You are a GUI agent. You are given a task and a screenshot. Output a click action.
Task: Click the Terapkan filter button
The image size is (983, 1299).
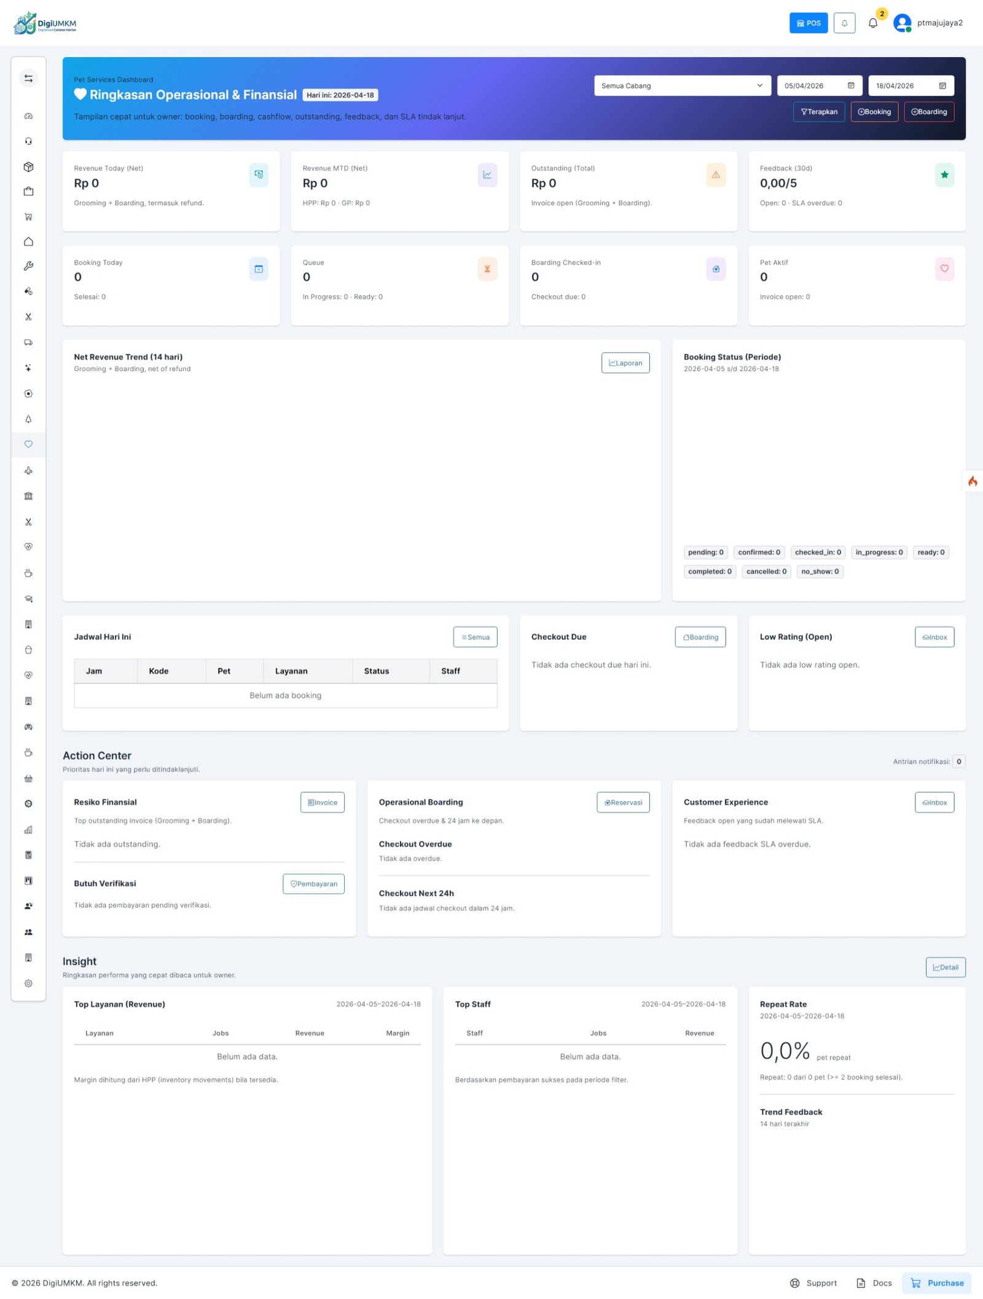[819, 112]
